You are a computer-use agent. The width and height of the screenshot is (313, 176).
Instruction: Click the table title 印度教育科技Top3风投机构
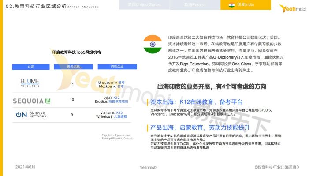[77, 52]
